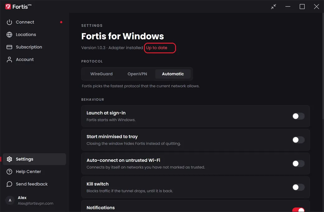Viewport: 324px width, 212px height.
Task: Click the red status dot beside Connect
Action: point(61,22)
